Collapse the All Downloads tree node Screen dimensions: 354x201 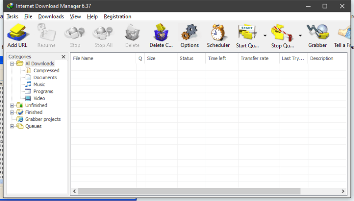(12, 64)
